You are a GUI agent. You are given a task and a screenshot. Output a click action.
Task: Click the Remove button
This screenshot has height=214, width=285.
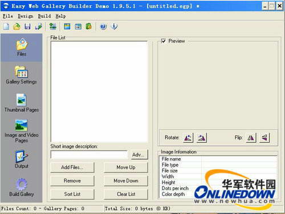coord(72,181)
